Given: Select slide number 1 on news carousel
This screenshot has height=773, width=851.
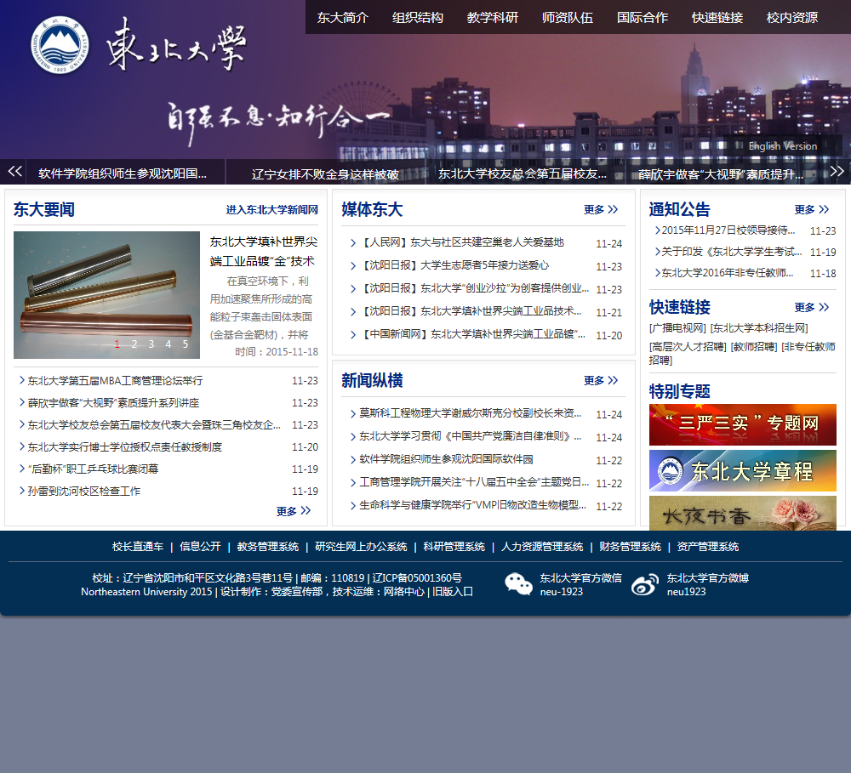Looking at the screenshot, I should point(117,344).
